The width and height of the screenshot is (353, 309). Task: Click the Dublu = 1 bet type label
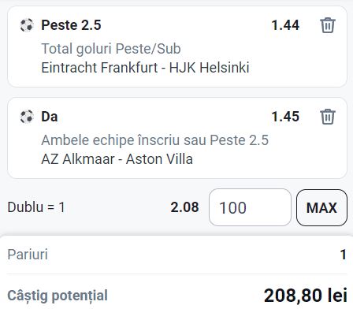pos(36,207)
